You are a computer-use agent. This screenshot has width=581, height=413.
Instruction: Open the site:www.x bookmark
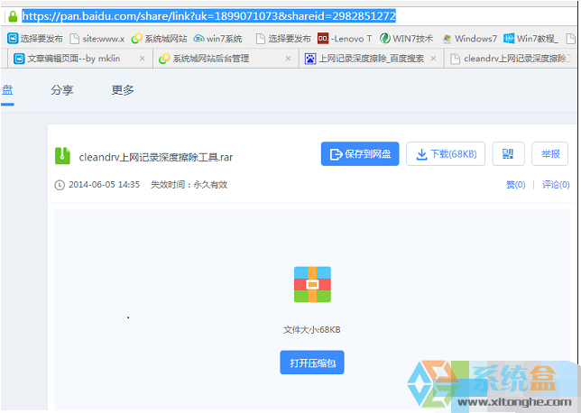[97, 39]
